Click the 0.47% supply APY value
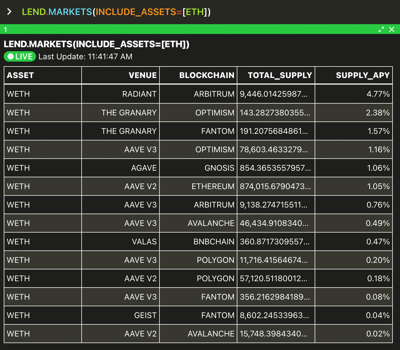Viewport: 400px width, 350px height. (378, 241)
